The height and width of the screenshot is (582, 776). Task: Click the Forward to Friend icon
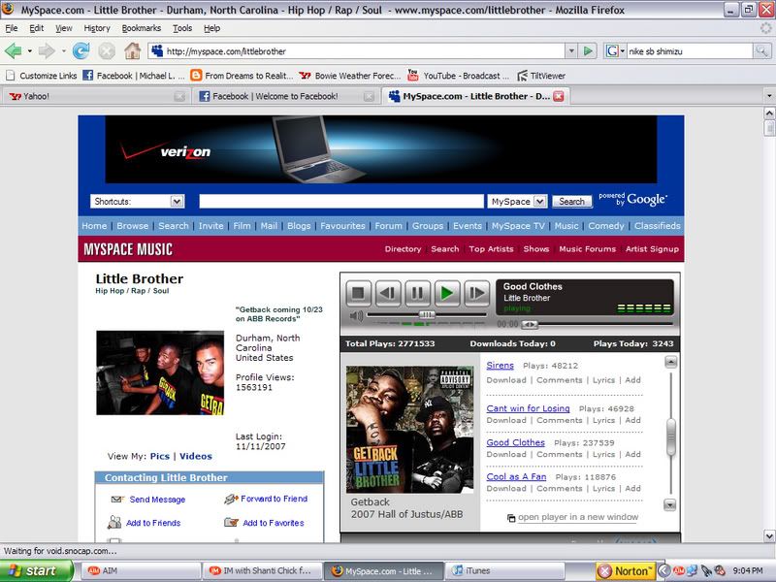[231, 499]
